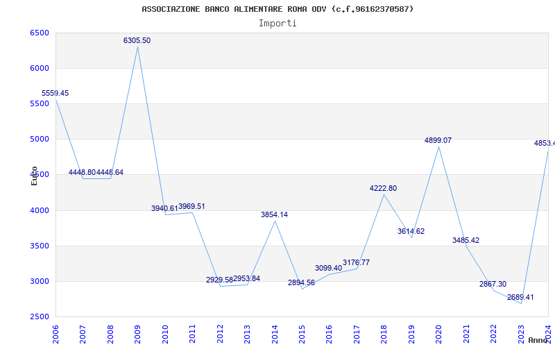
Task: Click the 2010 year label
Action: (x=165, y=334)
